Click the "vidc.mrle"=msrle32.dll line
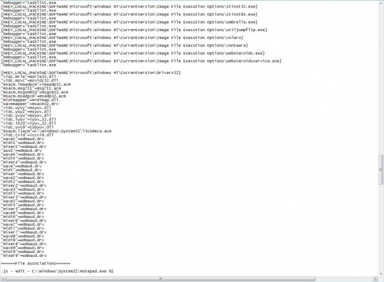384x282 pixels. coord(29,77)
